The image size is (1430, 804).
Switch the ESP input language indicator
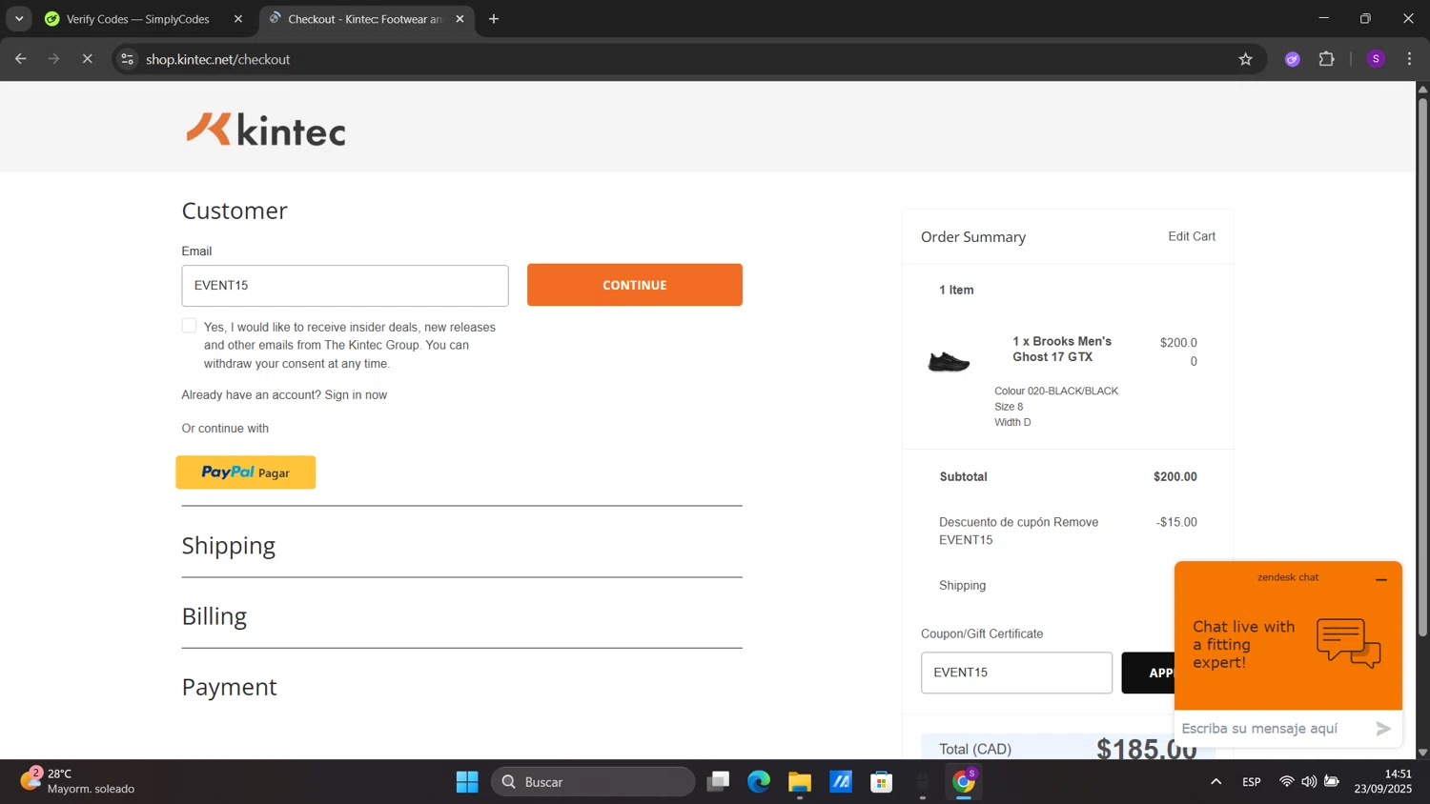point(1252,782)
